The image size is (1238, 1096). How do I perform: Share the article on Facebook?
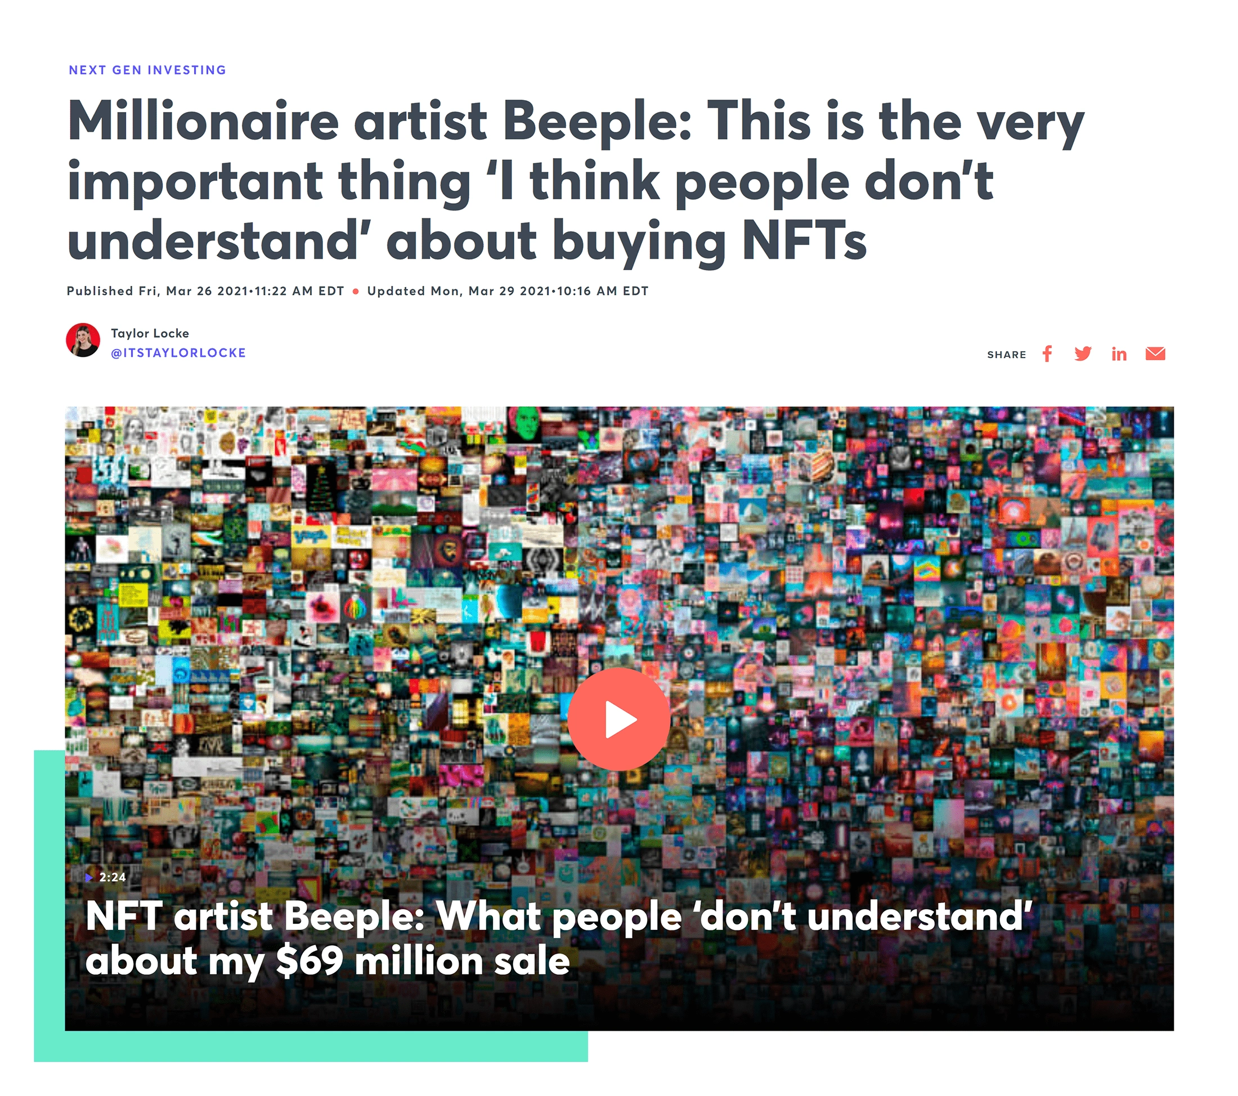[x=1047, y=354]
